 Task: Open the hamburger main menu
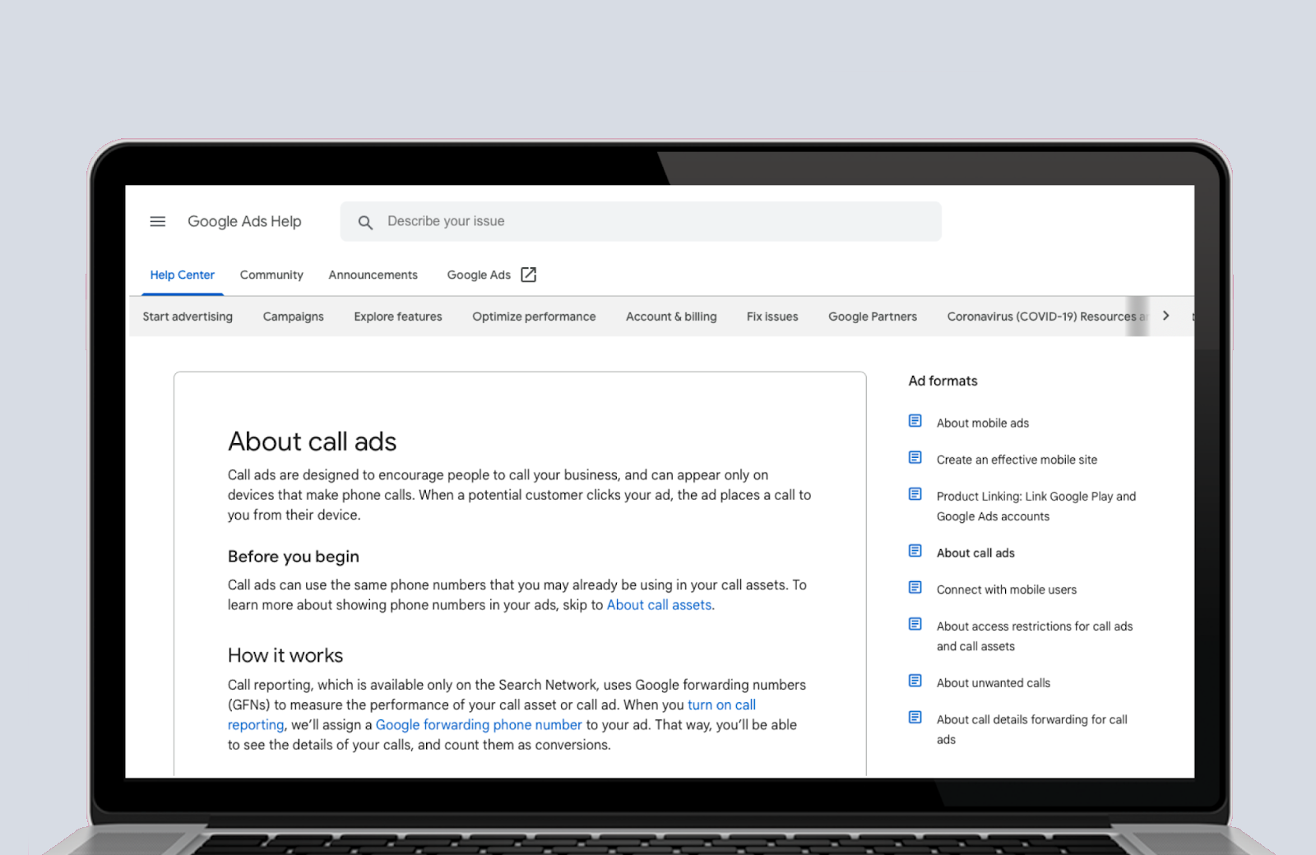157,221
